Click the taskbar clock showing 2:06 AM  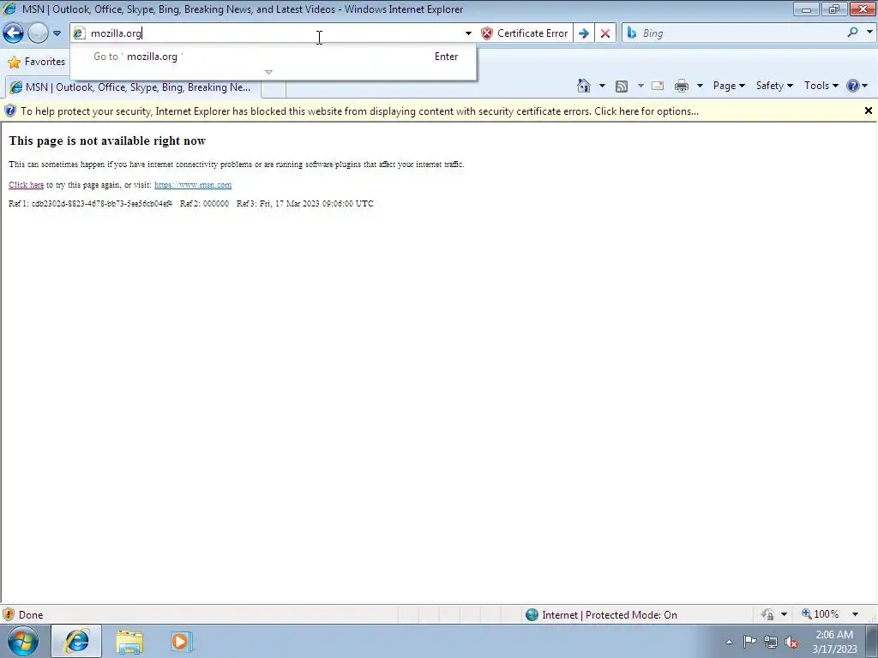point(834,642)
